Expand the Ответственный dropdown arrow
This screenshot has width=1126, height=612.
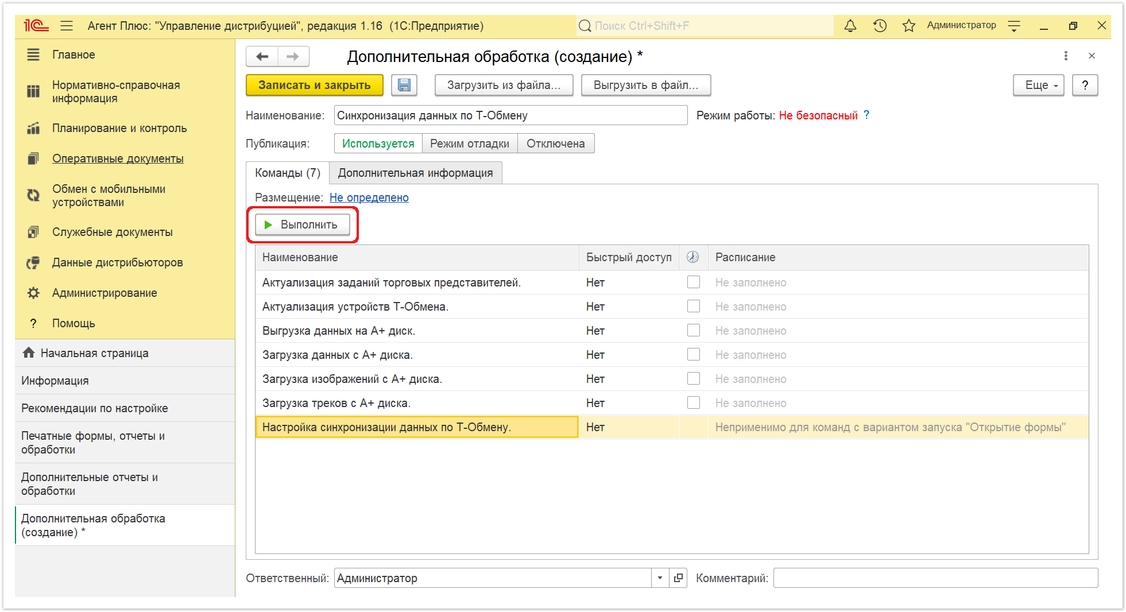[660, 578]
